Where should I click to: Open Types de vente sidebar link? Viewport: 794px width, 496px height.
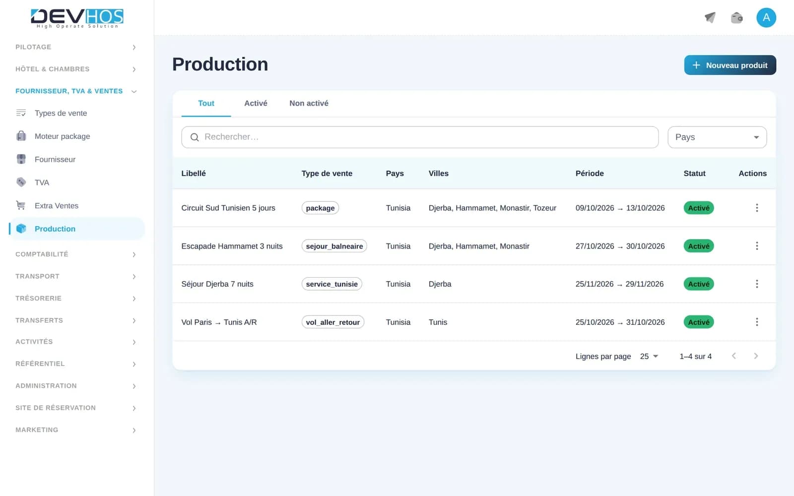(77, 113)
